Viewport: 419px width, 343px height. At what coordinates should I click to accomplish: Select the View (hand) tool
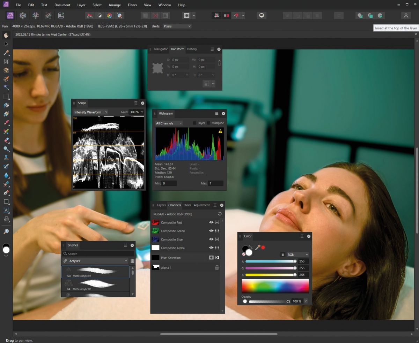[x=6, y=35]
